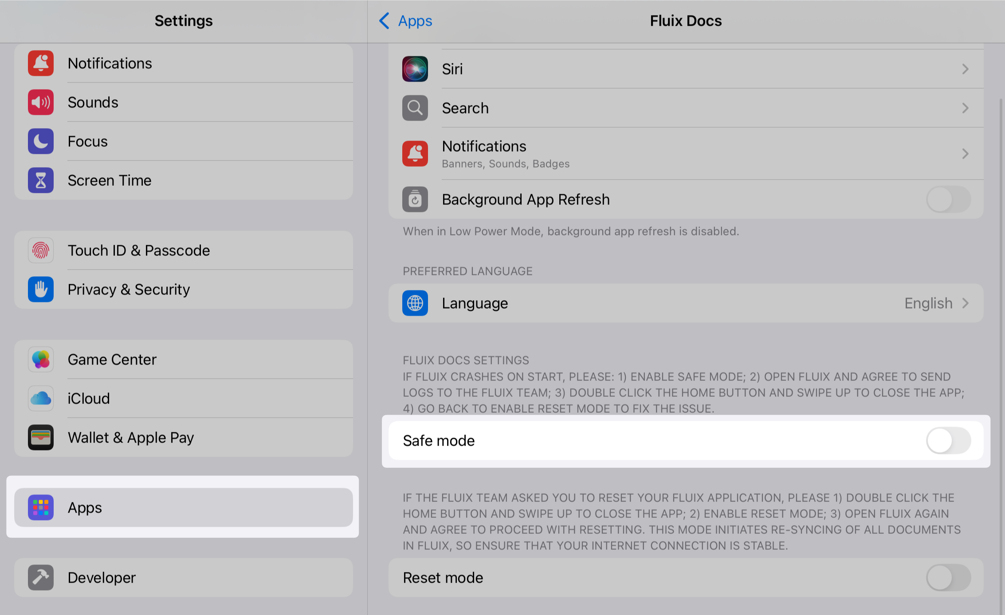The width and height of the screenshot is (1005, 615).
Task: Tap the globe Language icon
Action: [x=415, y=303]
